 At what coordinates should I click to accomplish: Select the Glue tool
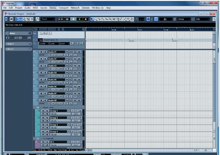(103, 19)
